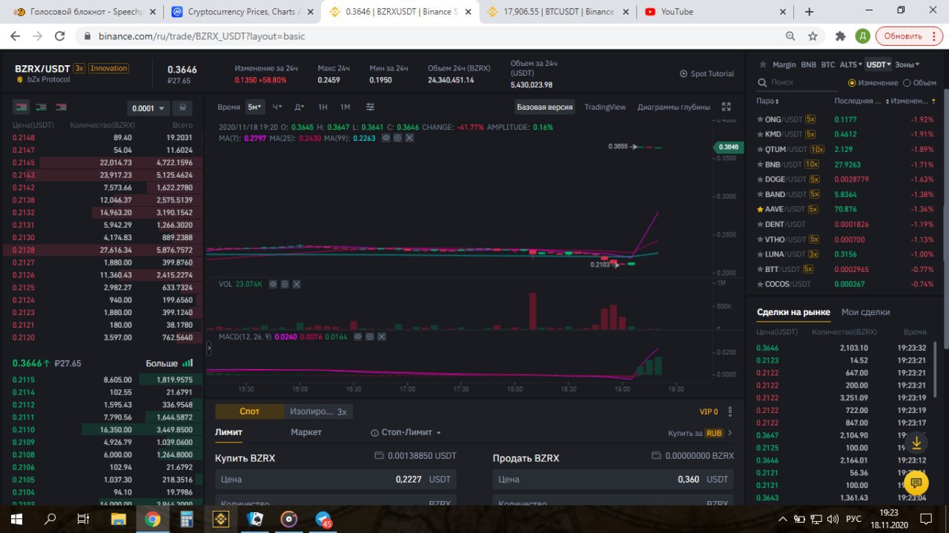Open the Ч hourly interval dropdown
The height and width of the screenshot is (533, 949).
click(277, 107)
